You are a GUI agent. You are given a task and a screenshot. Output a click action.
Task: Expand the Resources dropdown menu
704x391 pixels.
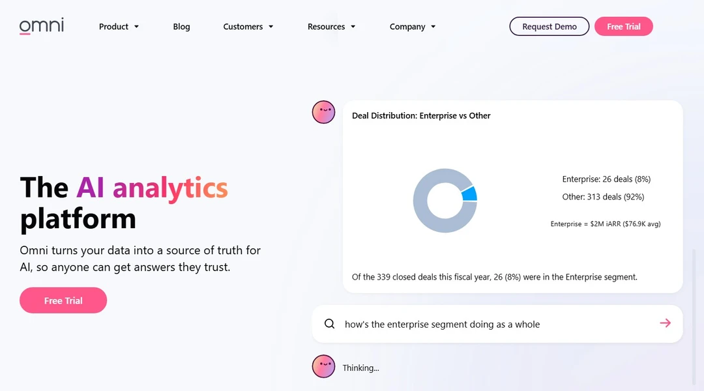point(331,27)
